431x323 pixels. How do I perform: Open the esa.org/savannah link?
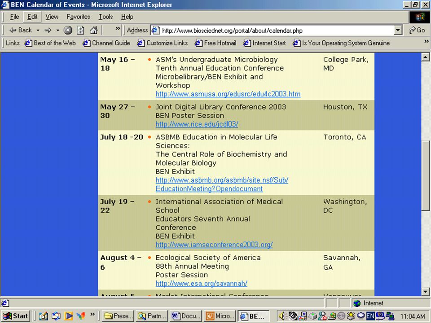tap(202, 284)
